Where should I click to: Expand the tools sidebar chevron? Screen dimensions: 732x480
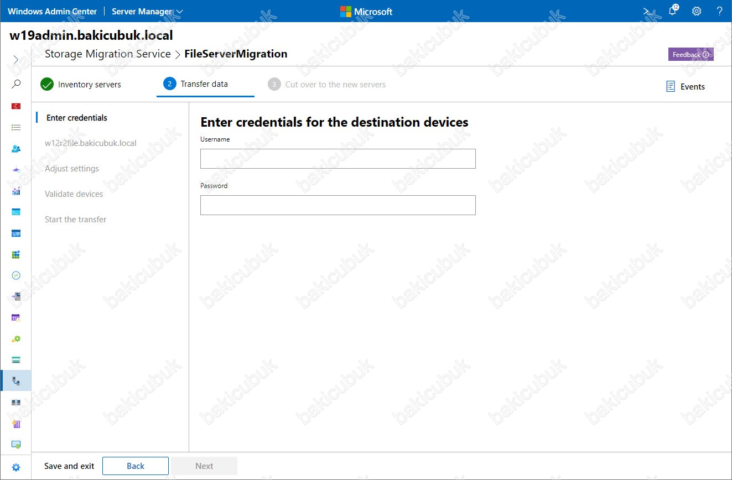pyautogui.click(x=16, y=59)
